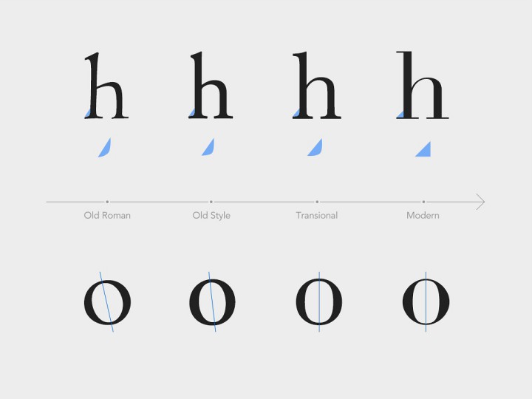Select the timeline dot above Old Style
532x399 pixels.
pos(211,202)
